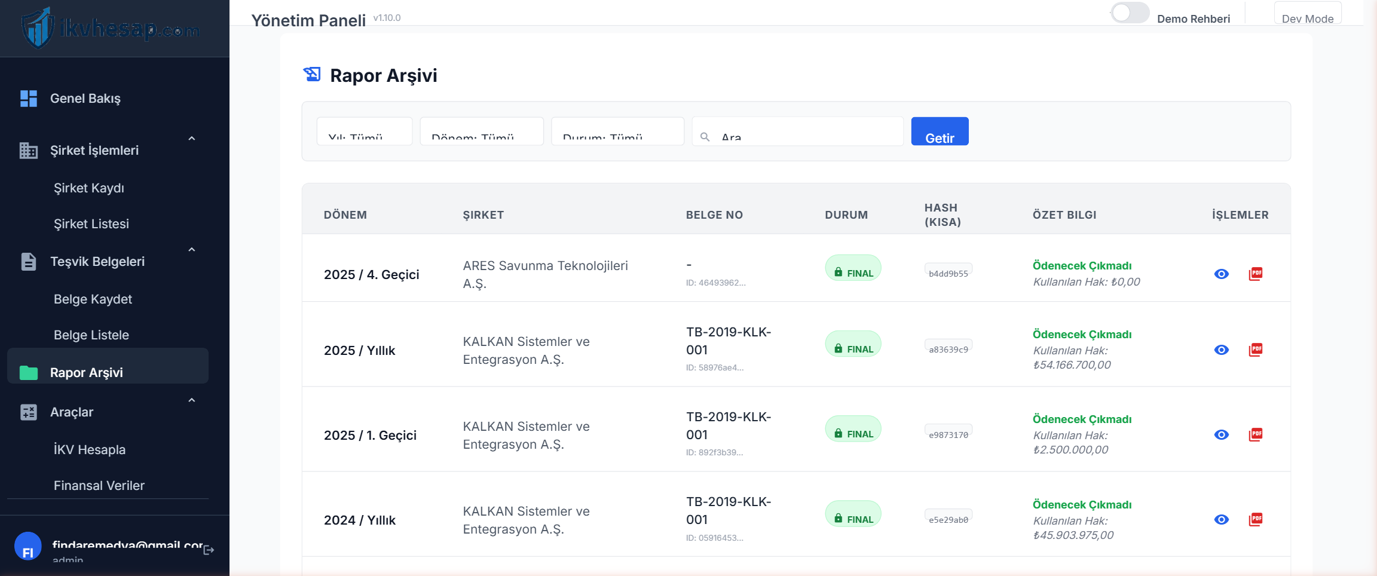Download PDF for 2025 Yıllık KALKAN report

point(1256,350)
